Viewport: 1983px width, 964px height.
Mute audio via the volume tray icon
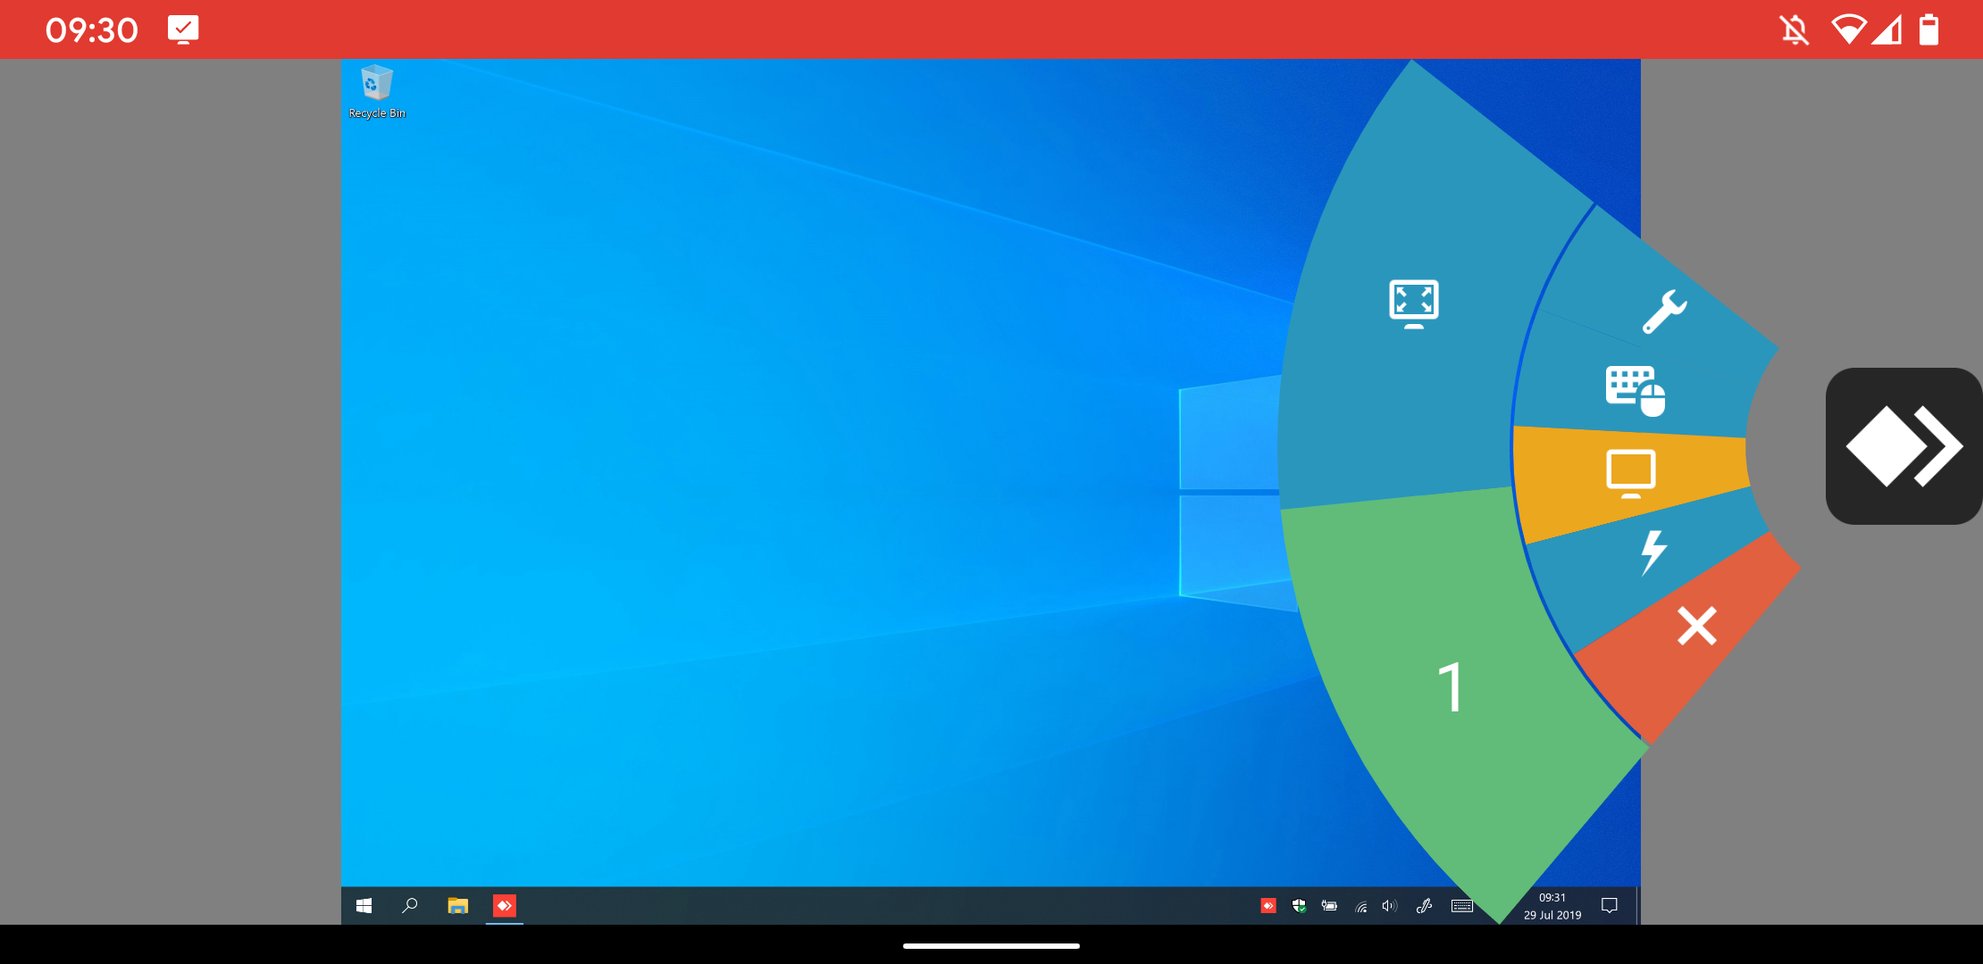coord(1390,906)
